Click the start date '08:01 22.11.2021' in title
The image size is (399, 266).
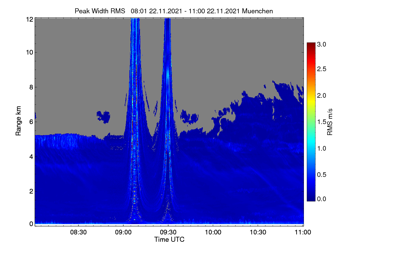(156, 11)
